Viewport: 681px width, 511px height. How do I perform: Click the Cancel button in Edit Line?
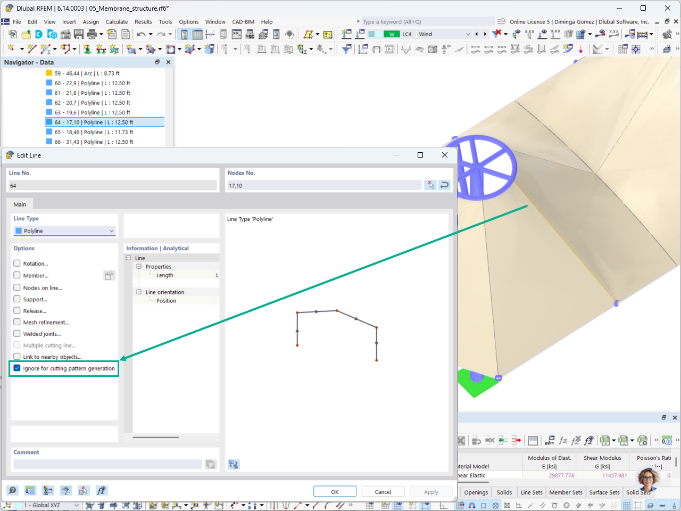(383, 492)
